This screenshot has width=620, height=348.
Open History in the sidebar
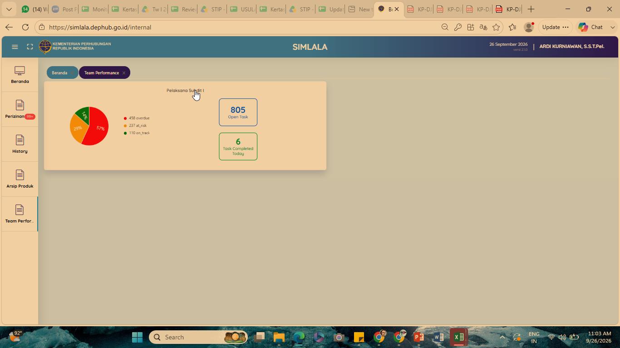coord(20,145)
